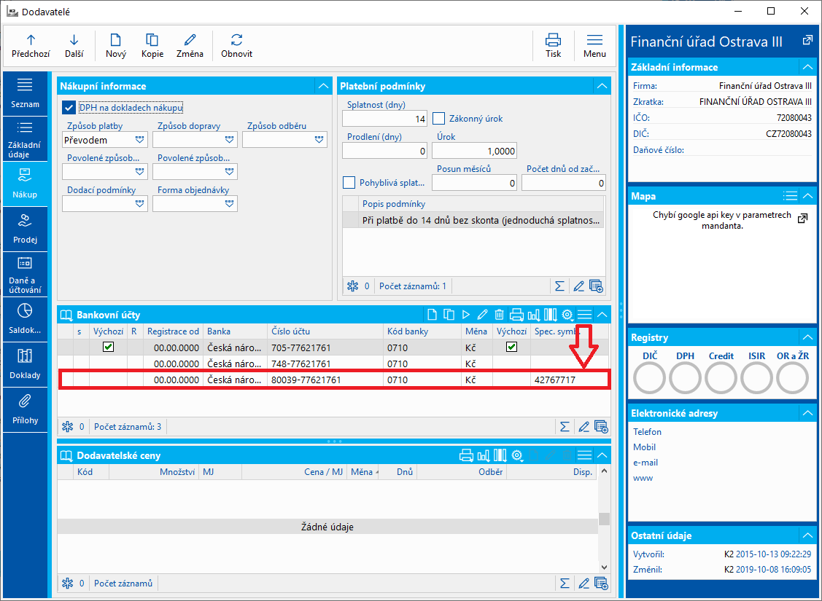Collapse the Nákupní informace panel
The image size is (822, 601).
(x=323, y=86)
